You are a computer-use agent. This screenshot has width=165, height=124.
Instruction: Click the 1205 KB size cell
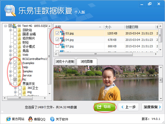click(x=112, y=33)
